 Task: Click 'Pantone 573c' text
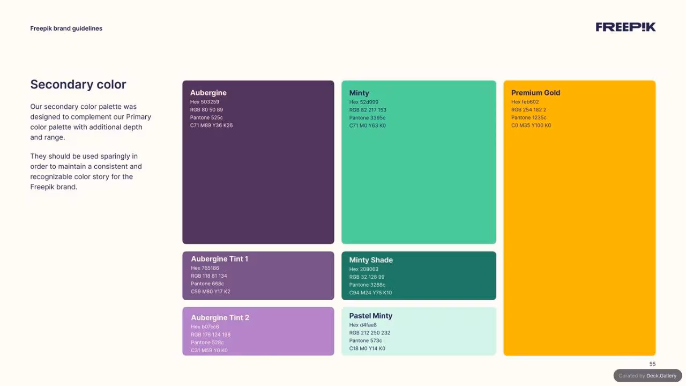click(366, 340)
